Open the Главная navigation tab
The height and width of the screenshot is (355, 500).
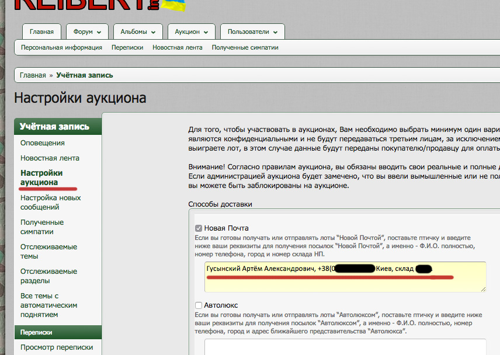(41, 32)
